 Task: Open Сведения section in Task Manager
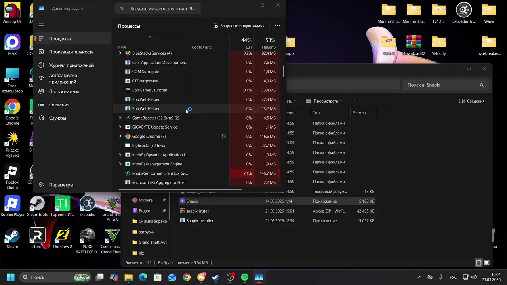[x=73, y=104]
